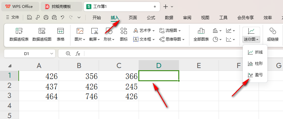Viewport: 283px width, 119px height.
Task: Switch to the 审阅 ribbon tab
Action: click(x=187, y=18)
